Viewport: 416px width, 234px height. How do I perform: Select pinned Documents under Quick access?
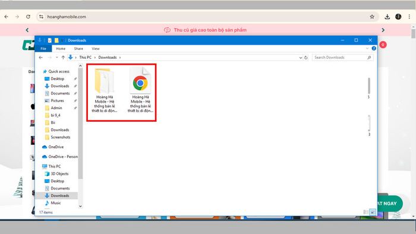click(x=57, y=94)
